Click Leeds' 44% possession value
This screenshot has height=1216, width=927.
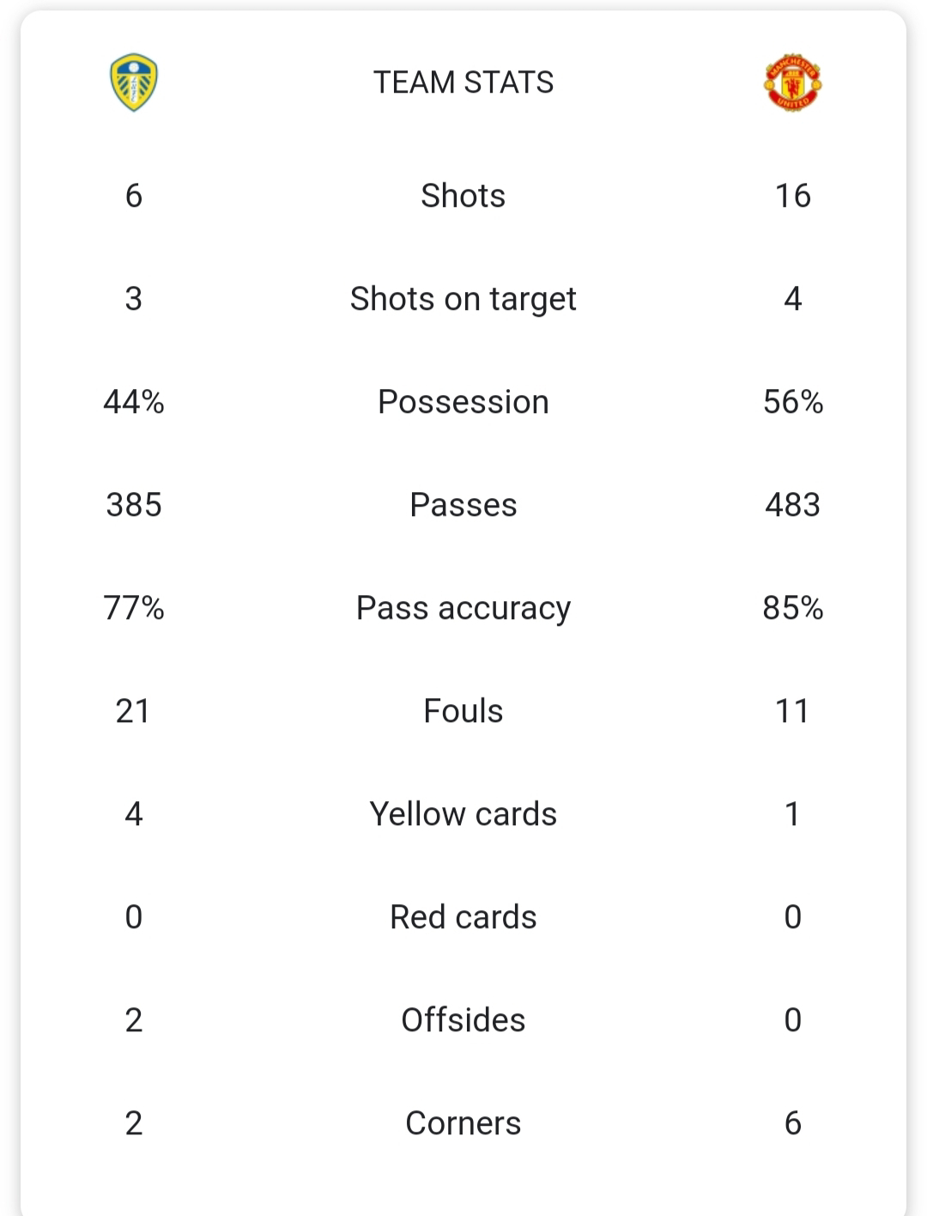(134, 402)
